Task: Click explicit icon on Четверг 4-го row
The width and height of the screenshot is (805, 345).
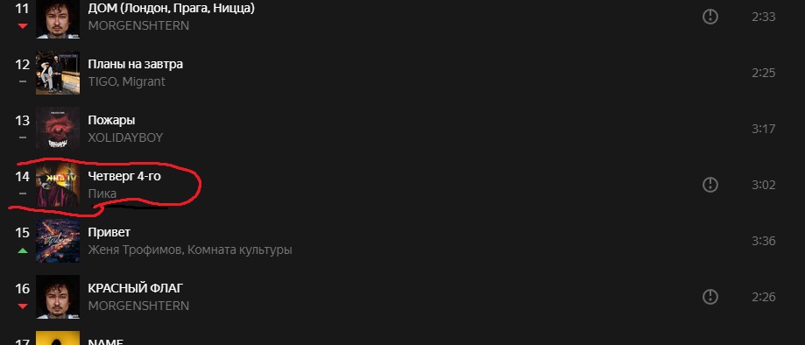Action: (710, 185)
